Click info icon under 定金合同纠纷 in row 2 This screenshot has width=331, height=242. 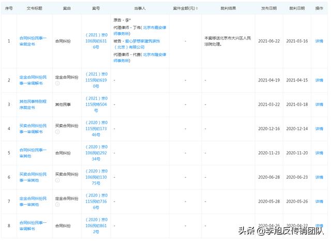[57, 83]
